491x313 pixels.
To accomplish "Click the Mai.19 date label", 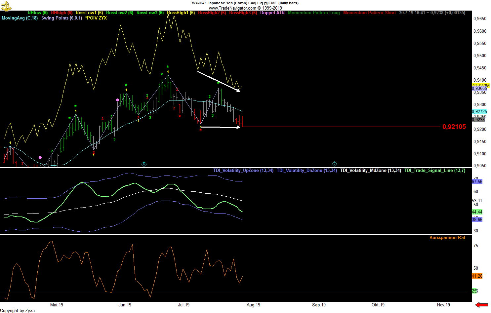I will click(x=57, y=305).
